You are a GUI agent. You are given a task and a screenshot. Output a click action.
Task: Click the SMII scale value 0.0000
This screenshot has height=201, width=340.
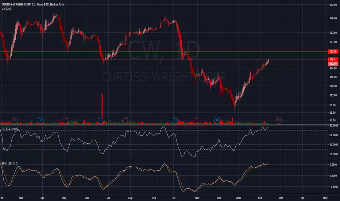[x=333, y=176]
